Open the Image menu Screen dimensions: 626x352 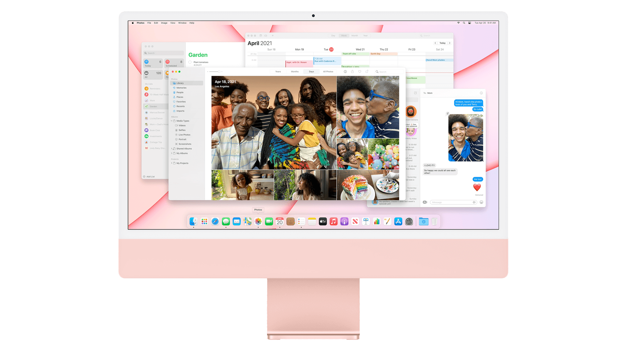coord(164,23)
